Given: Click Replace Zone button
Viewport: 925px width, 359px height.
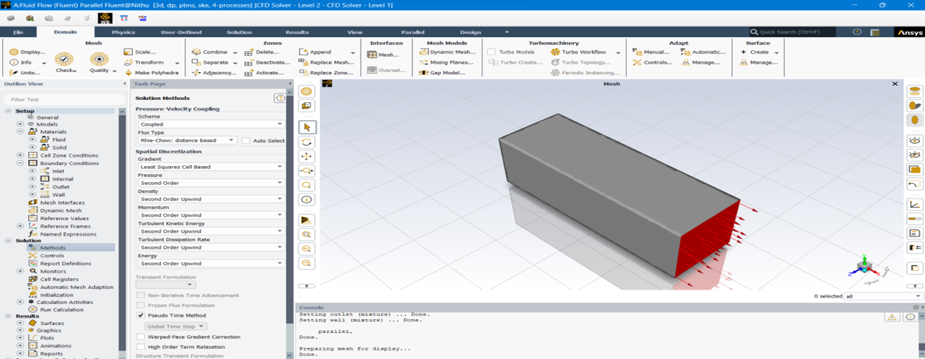Looking at the screenshot, I should pos(326,73).
